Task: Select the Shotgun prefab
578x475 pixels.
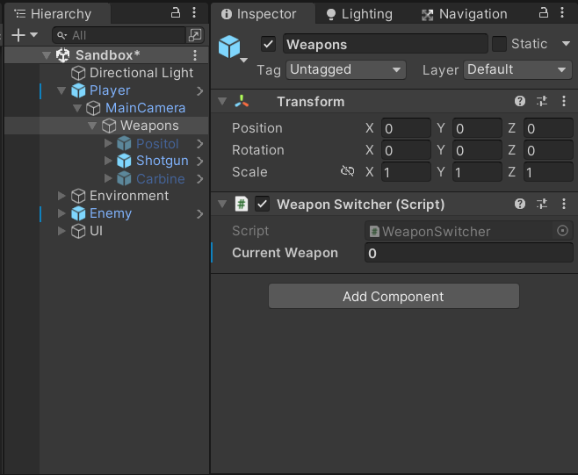Action: 163,161
